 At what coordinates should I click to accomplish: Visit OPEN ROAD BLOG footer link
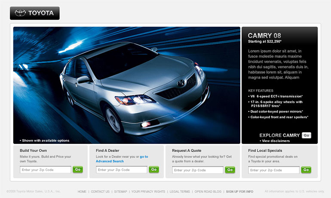tap(208, 192)
